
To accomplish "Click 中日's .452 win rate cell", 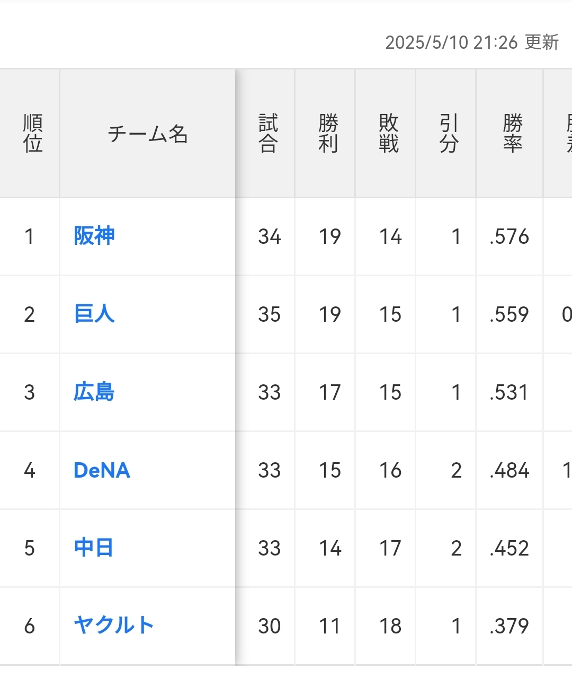I will [x=509, y=548].
